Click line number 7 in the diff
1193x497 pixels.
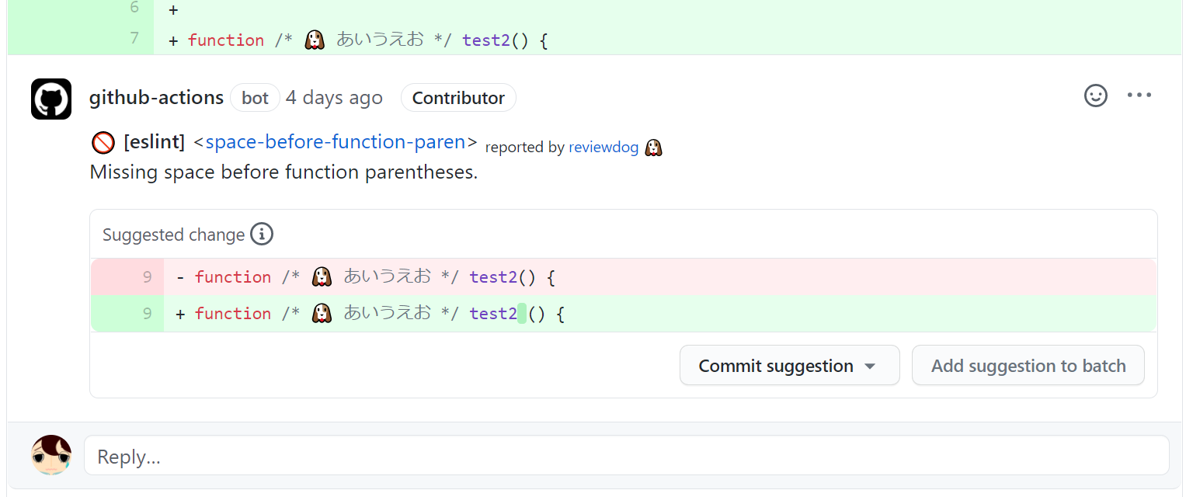pyautogui.click(x=134, y=38)
